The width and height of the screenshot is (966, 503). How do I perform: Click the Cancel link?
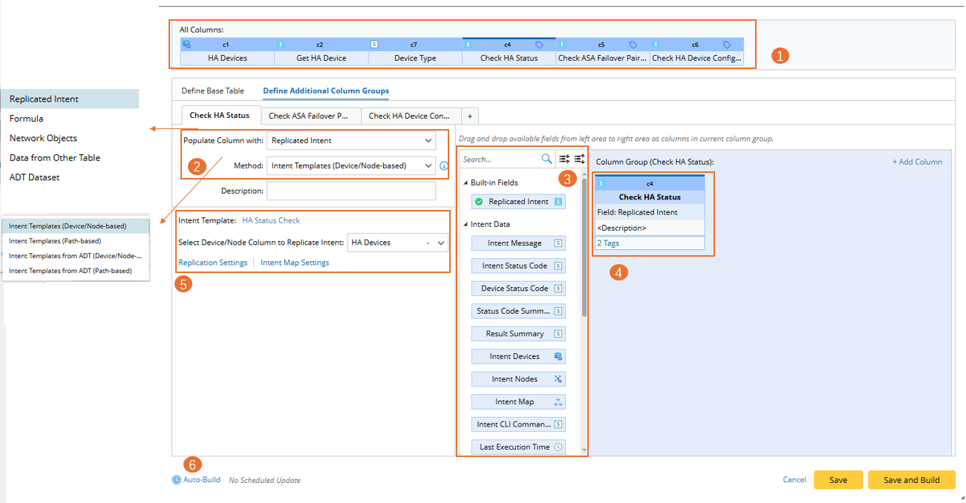(x=794, y=480)
